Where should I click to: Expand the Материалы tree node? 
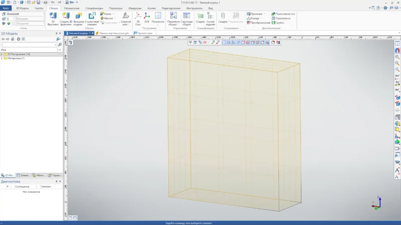coord(2,59)
